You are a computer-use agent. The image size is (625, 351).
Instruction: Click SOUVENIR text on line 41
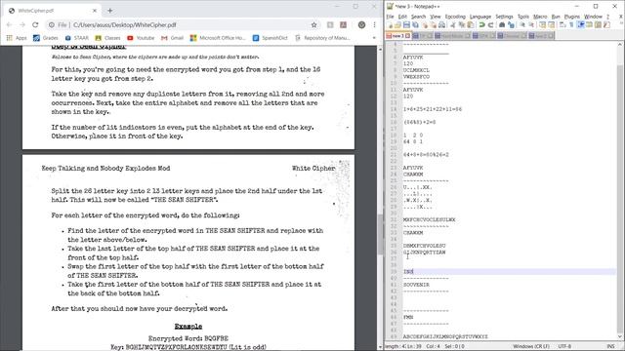(x=416, y=285)
